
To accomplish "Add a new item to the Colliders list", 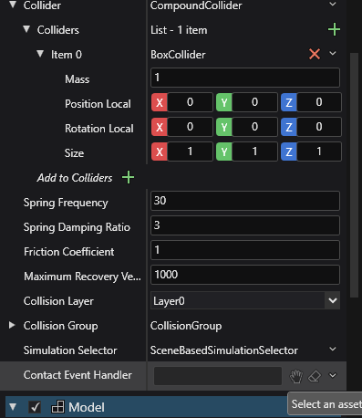I will (x=334, y=30).
